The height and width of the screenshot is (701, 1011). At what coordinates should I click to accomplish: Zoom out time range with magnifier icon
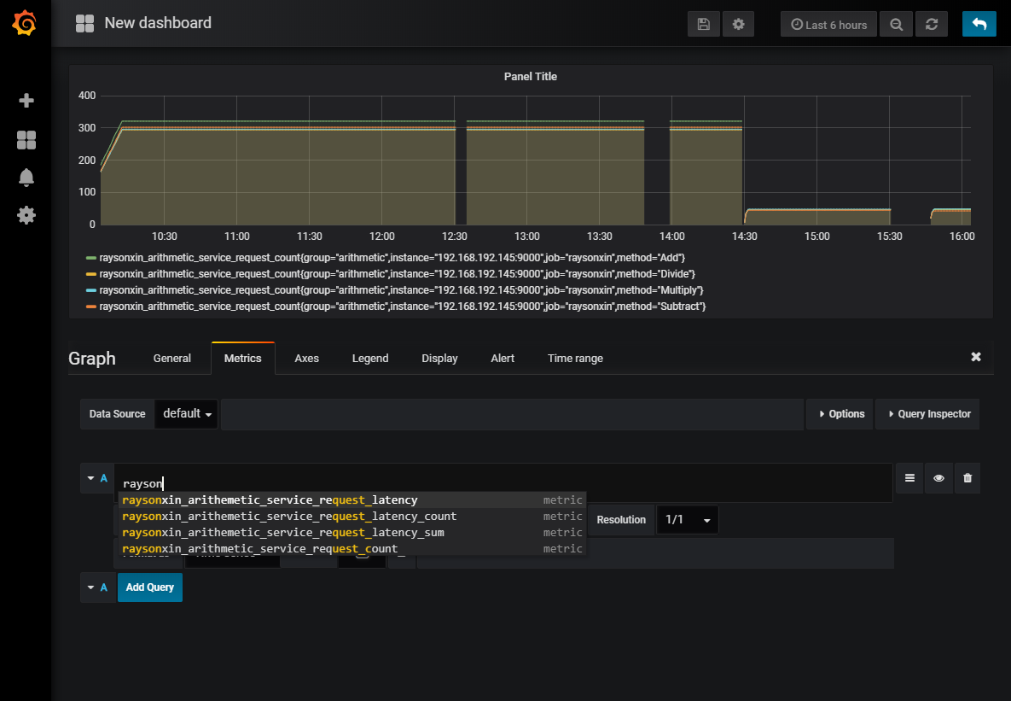(896, 25)
